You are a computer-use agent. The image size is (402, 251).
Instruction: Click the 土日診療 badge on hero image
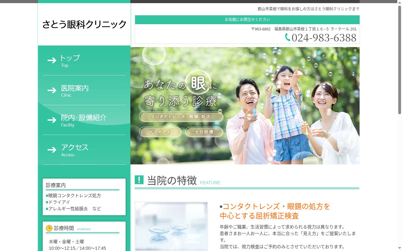[x=204, y=132]
